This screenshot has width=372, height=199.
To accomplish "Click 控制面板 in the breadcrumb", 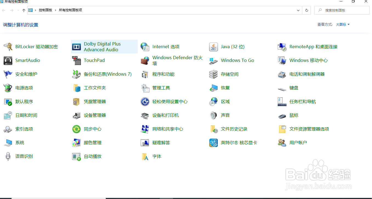I will pyautogui.click(x=45, y=10).
